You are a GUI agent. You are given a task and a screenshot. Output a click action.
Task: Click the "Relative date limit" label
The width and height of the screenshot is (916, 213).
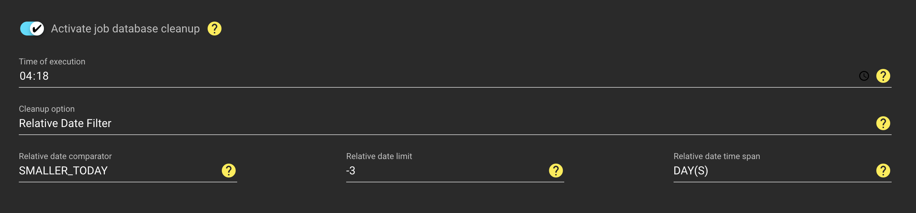point(379,156)
